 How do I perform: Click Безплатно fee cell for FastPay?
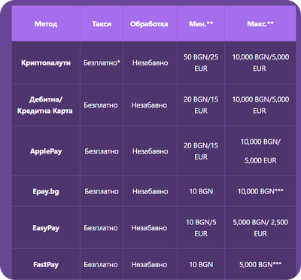(x=101, y=264)
